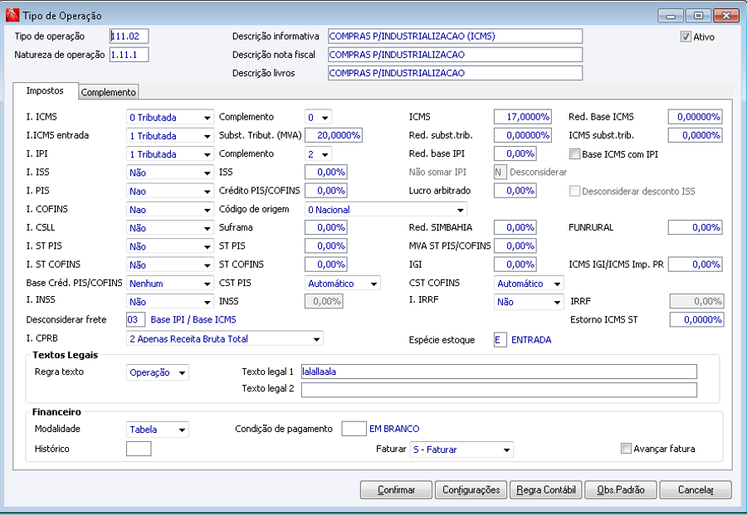747x515 pixels.
Task: Click the Red. subst.trib. field
Action: pos(523,135)
